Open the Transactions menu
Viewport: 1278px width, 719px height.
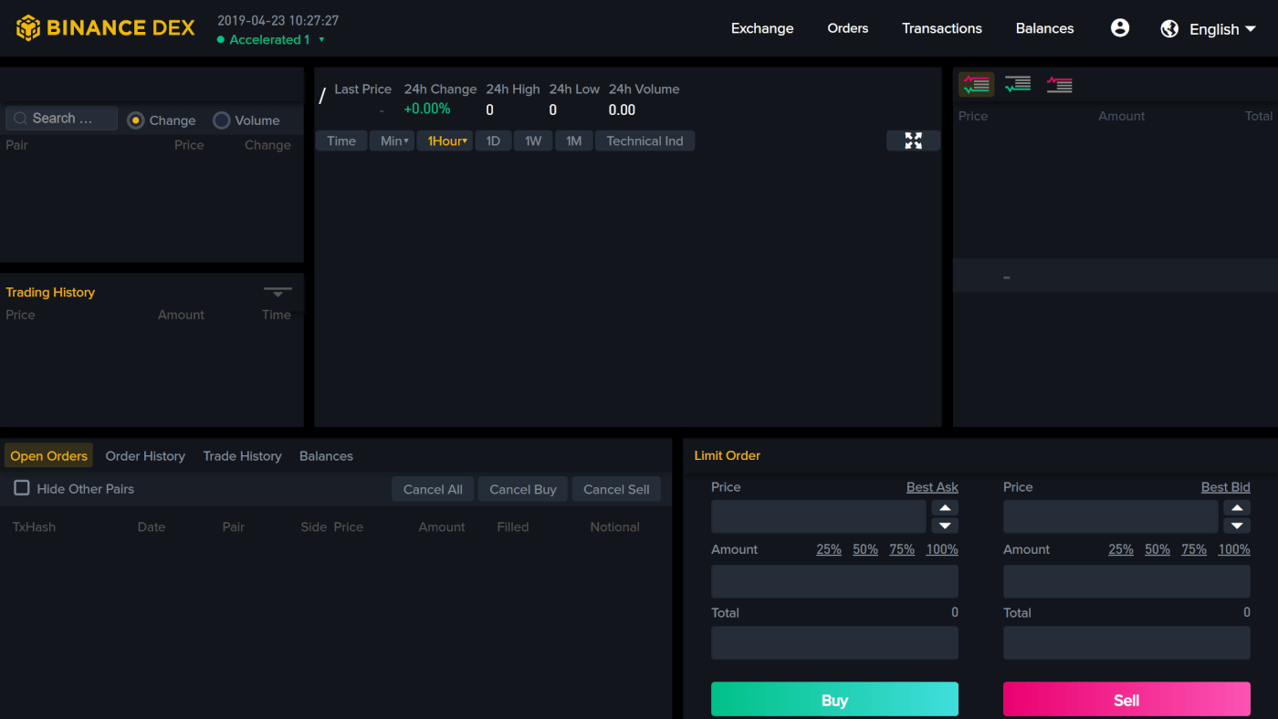coord(942,28)
